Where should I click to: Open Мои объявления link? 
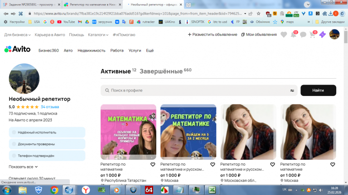259,34
